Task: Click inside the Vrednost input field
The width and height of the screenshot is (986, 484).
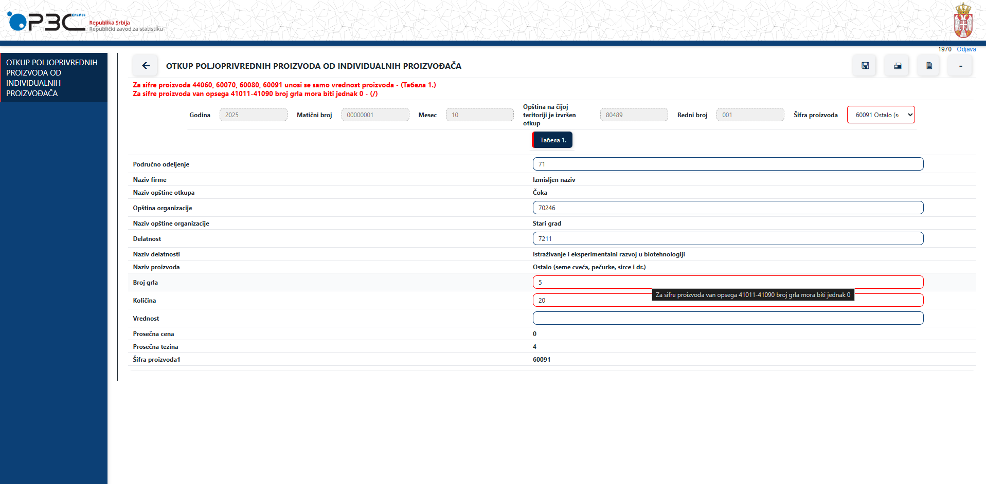Action: pyautogui.click(x=727, y=318)
